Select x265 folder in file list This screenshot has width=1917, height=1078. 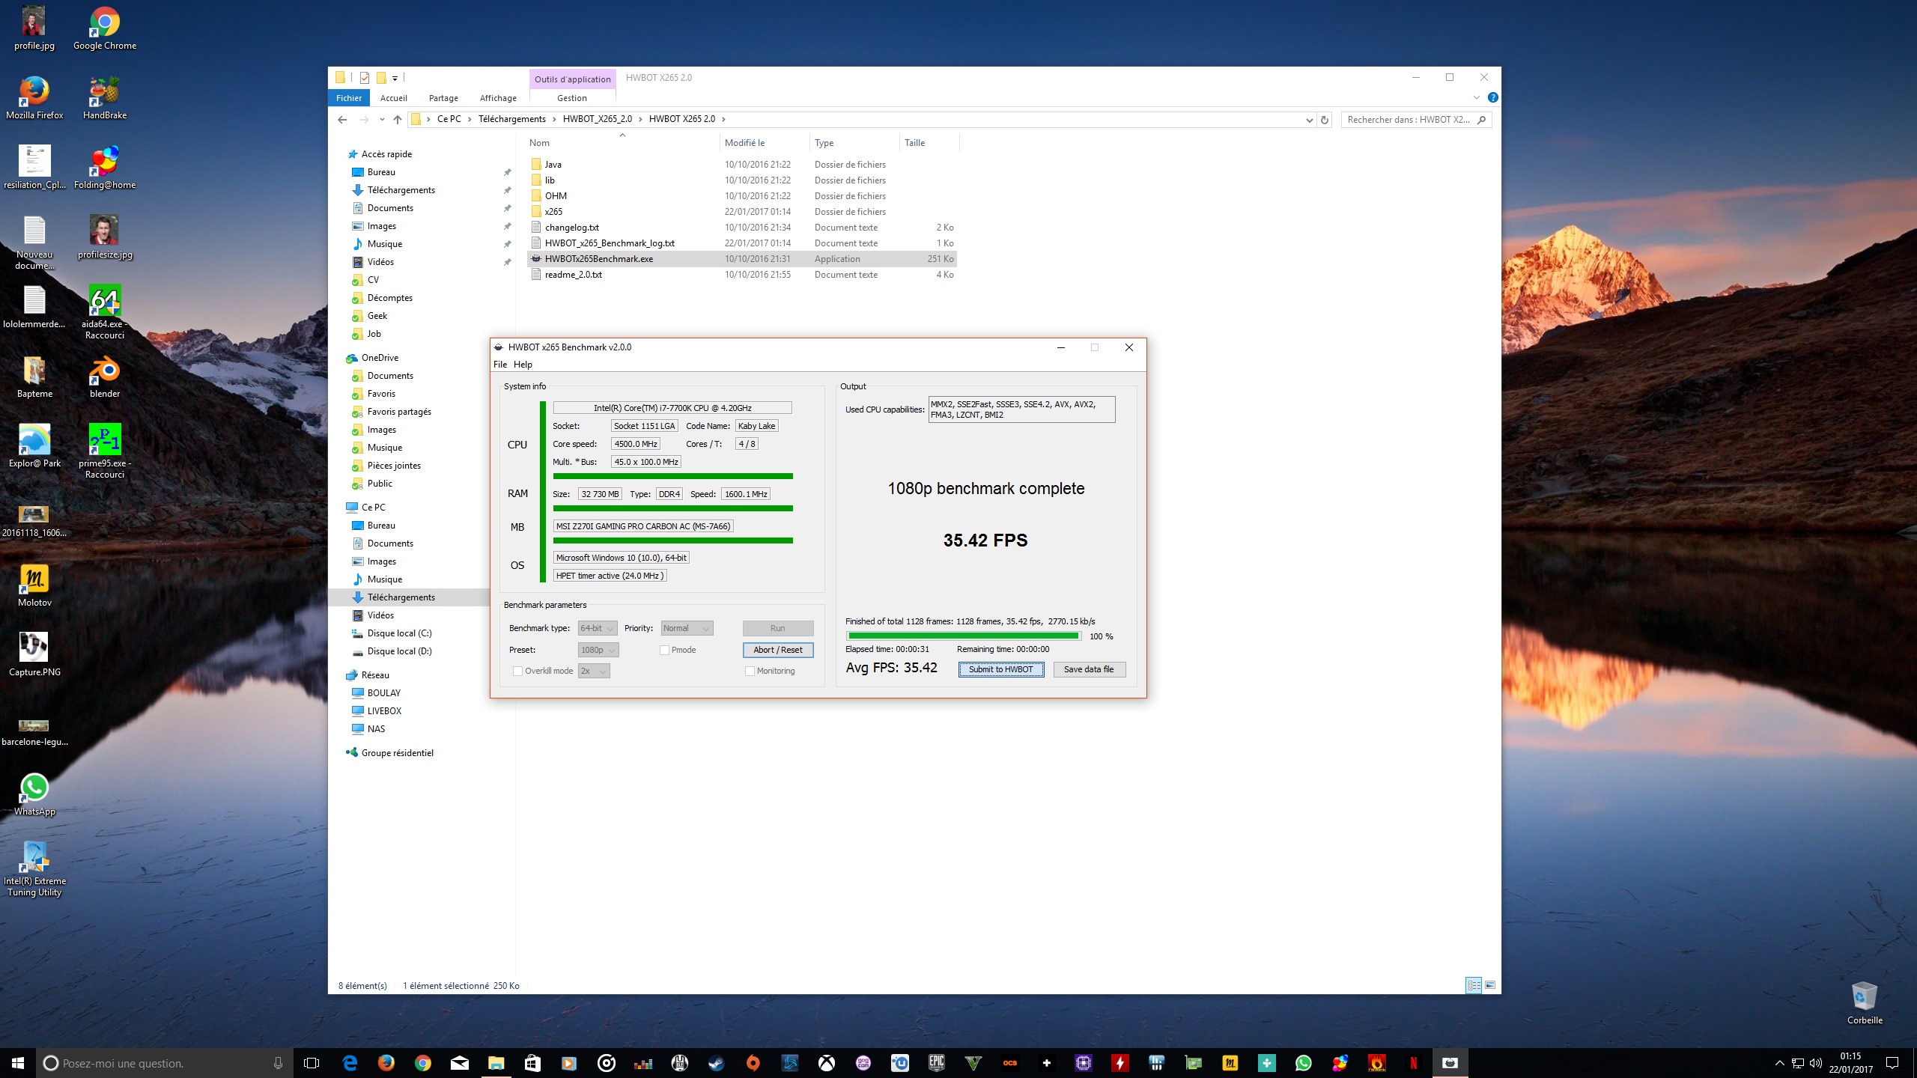point(553,212)
